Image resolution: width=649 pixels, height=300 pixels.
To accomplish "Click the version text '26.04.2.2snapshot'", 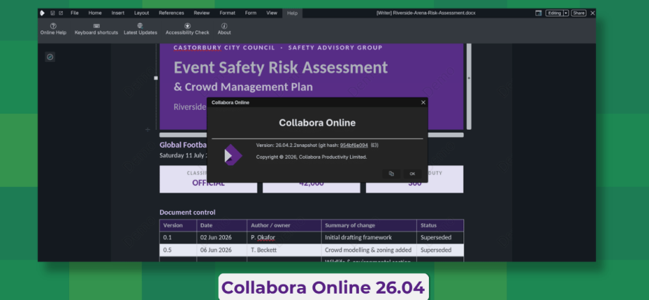I will pyautogui.click(x=296, y=145).
